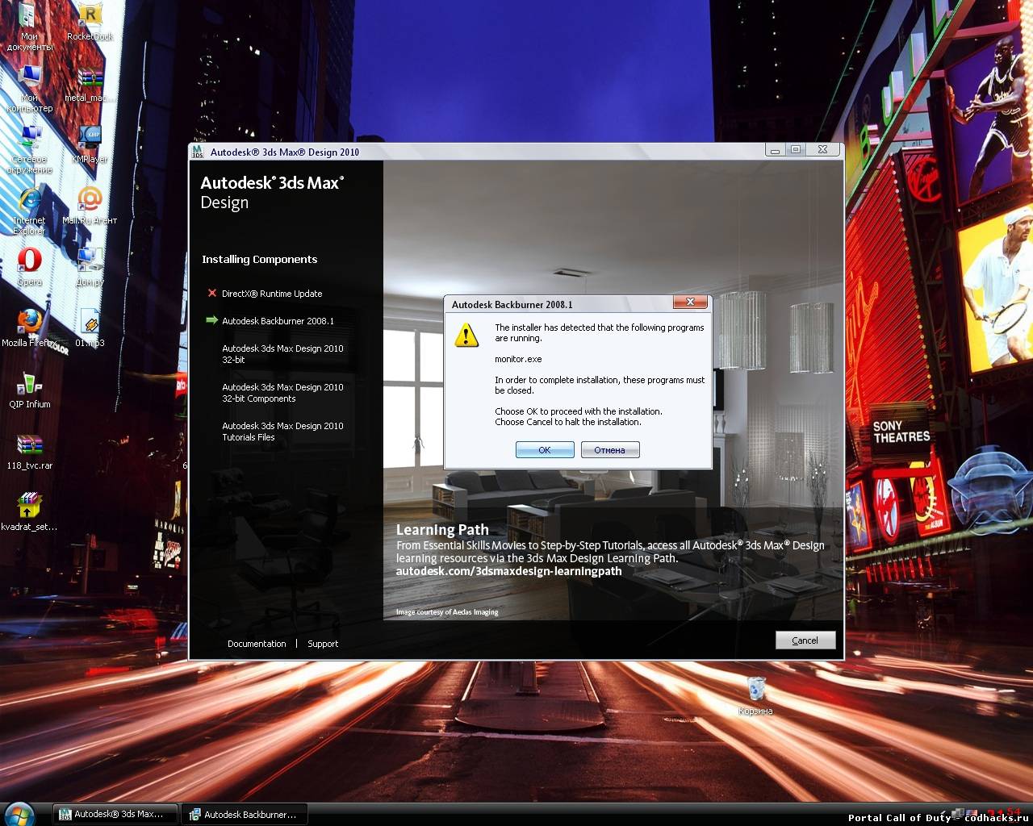Viewport: 1033px width, 826px height.
Task: Close the Autodesk Backburner 2008.1 dialog
Action: pos(690,302)
